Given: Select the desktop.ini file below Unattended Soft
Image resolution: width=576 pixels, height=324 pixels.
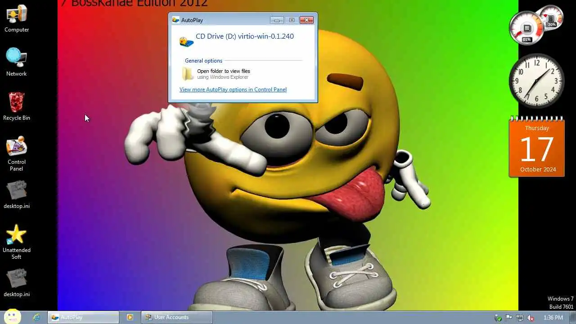Looking at the screenshot, I should (17, 283).
